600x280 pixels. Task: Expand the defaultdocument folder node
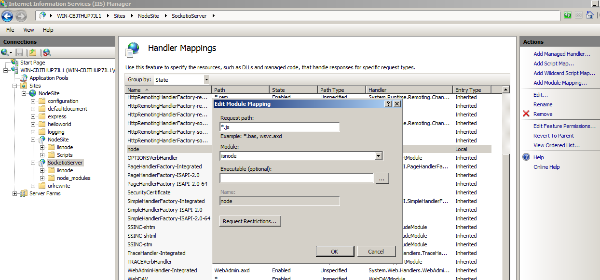tap(33, 109)
